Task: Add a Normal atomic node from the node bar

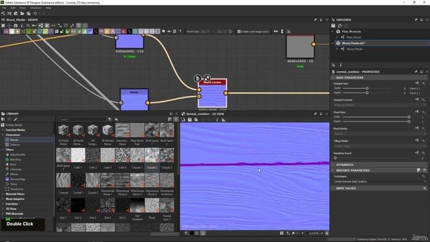Action: point(90,32)
